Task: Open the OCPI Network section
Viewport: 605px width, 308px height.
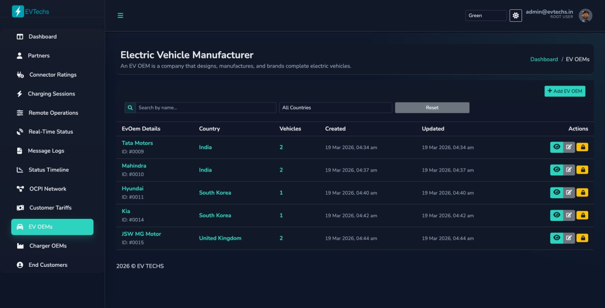Action: click(48, 189)
